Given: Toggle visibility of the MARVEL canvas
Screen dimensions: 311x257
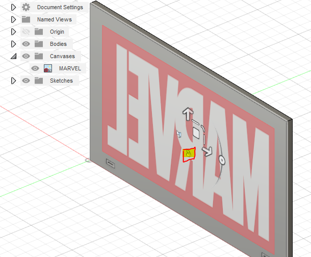Looking at the screenshot, I should 35,68.
